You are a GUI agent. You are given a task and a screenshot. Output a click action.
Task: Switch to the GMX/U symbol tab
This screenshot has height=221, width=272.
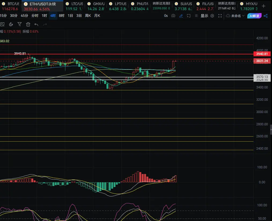coord(96,6)
